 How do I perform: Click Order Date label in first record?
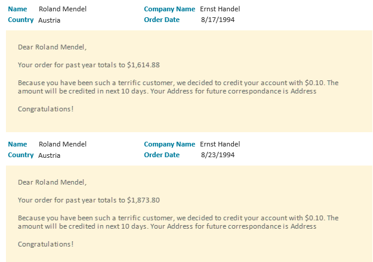point(162,20)
